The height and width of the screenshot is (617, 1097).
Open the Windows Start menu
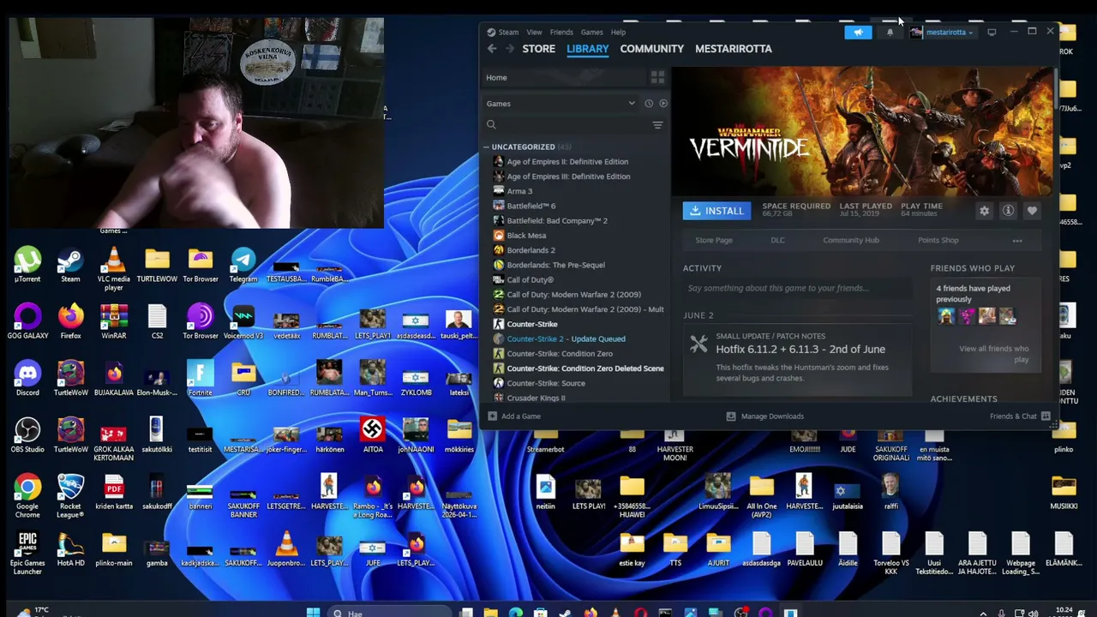(x=313, y=613)
